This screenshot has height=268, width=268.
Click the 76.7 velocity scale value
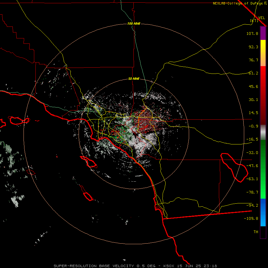point(253,60)
